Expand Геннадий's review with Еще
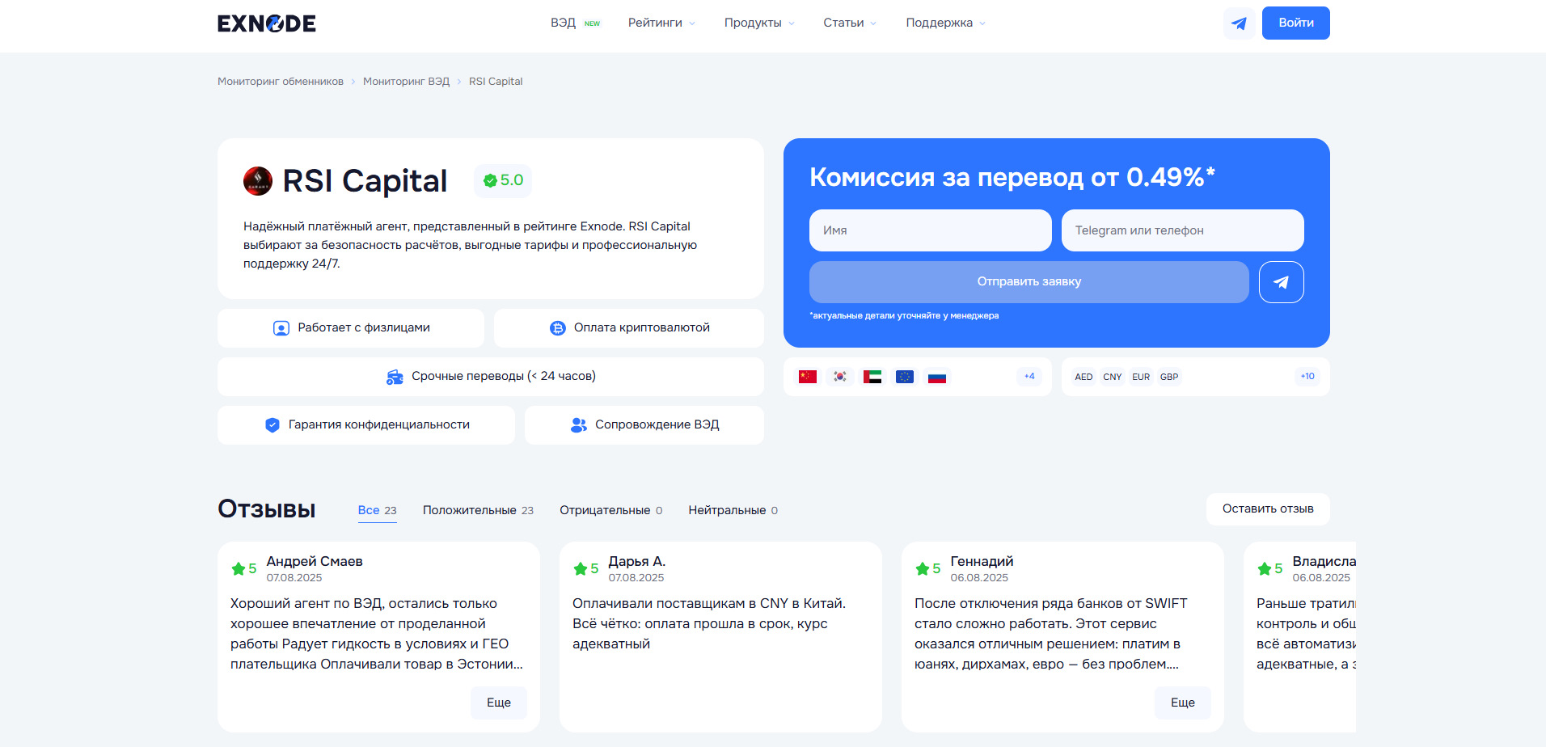 1183,703
